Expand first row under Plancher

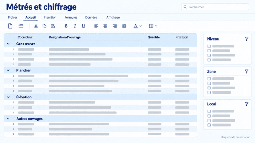14,76
